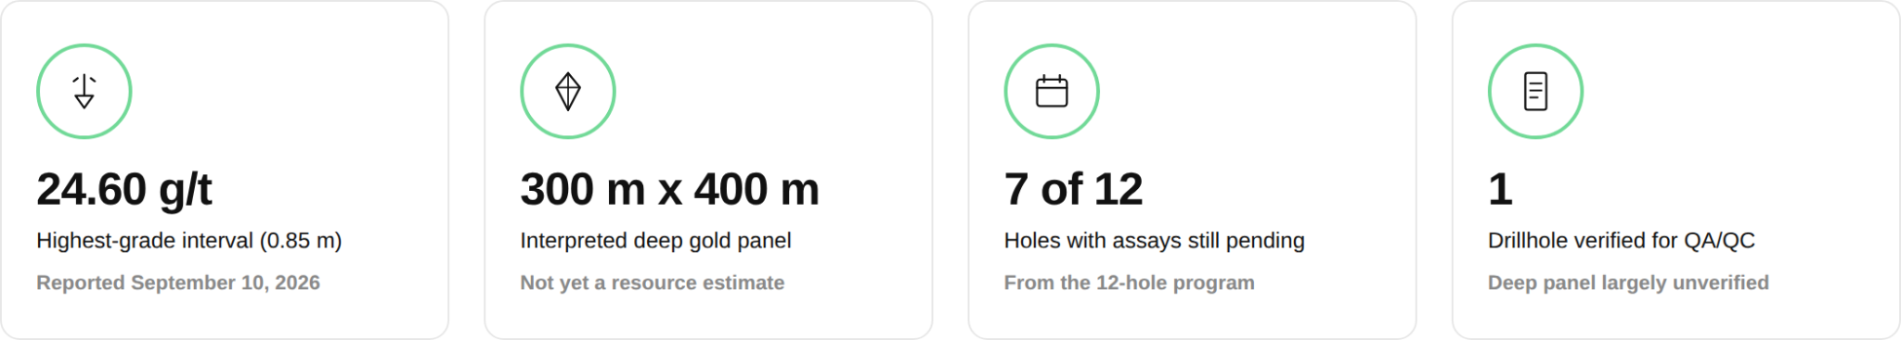Click From the 12-hole program note
Screen dimensions: 1901x340
pyautogui.click(x=1129, y=283)
